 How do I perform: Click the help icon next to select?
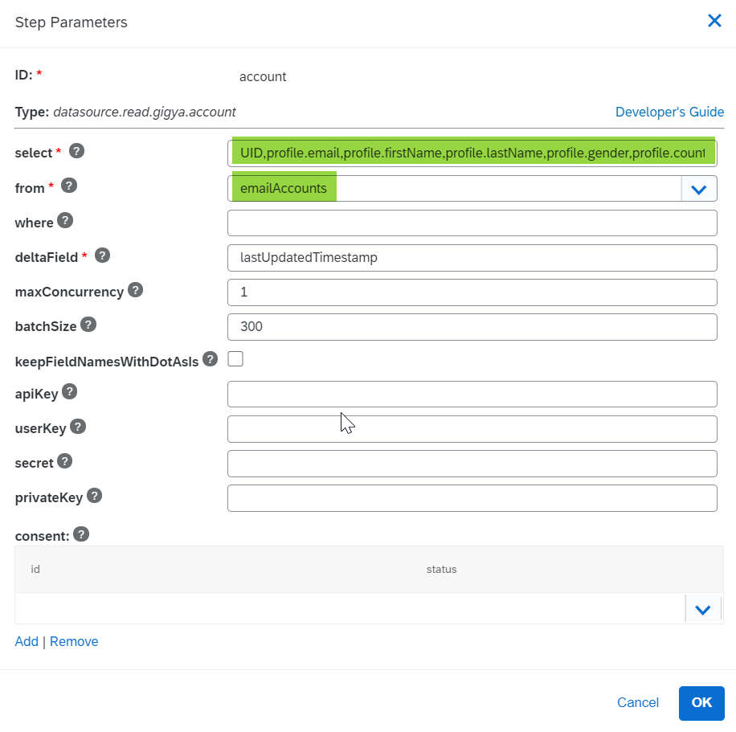76,151
